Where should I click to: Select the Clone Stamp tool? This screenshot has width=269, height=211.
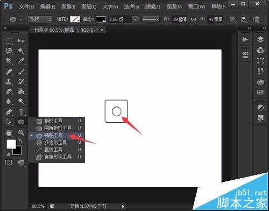click(x=9, y=82)
